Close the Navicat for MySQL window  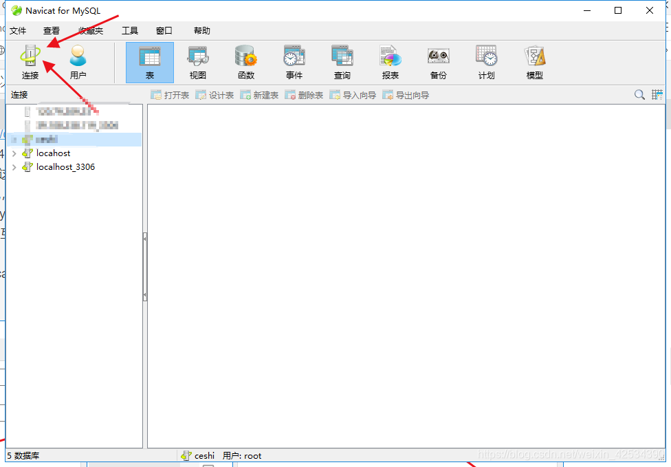point(650,10)
